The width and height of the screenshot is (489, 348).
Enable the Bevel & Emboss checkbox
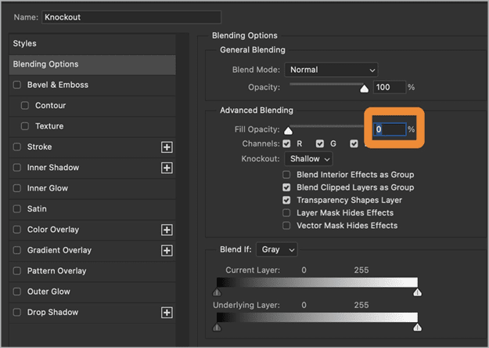pos(17,85)
